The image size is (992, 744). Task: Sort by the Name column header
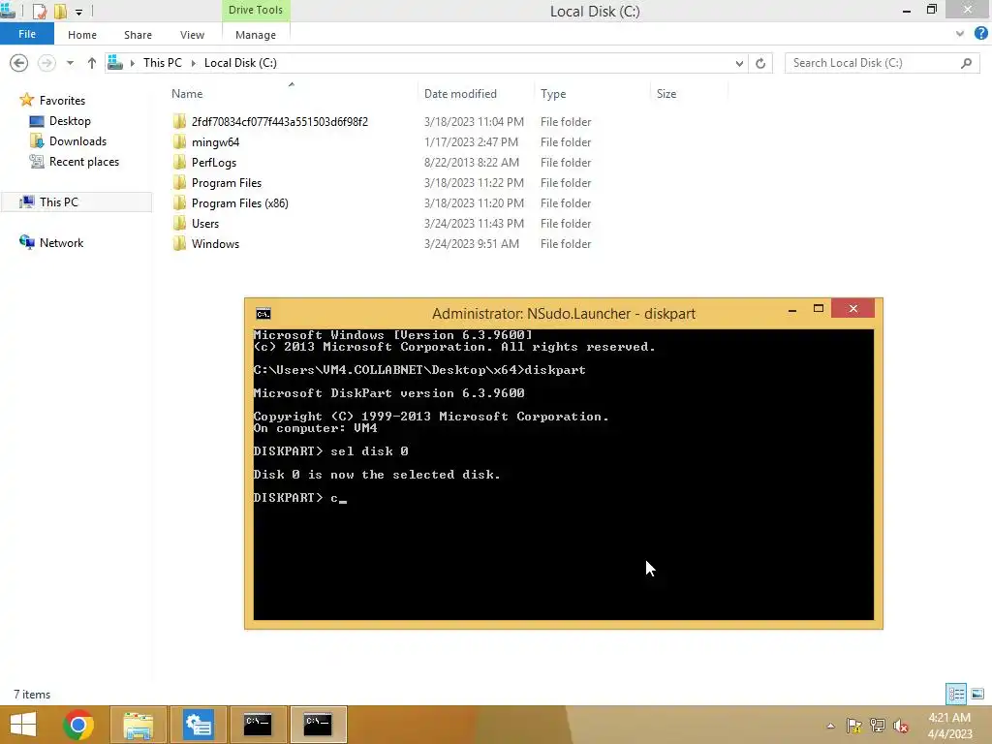tap(187, 94)
